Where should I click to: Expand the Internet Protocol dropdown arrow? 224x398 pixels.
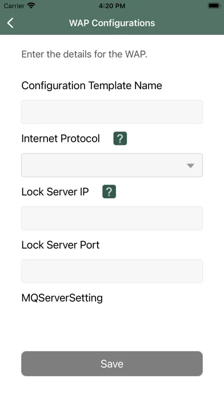coord(190,166)
